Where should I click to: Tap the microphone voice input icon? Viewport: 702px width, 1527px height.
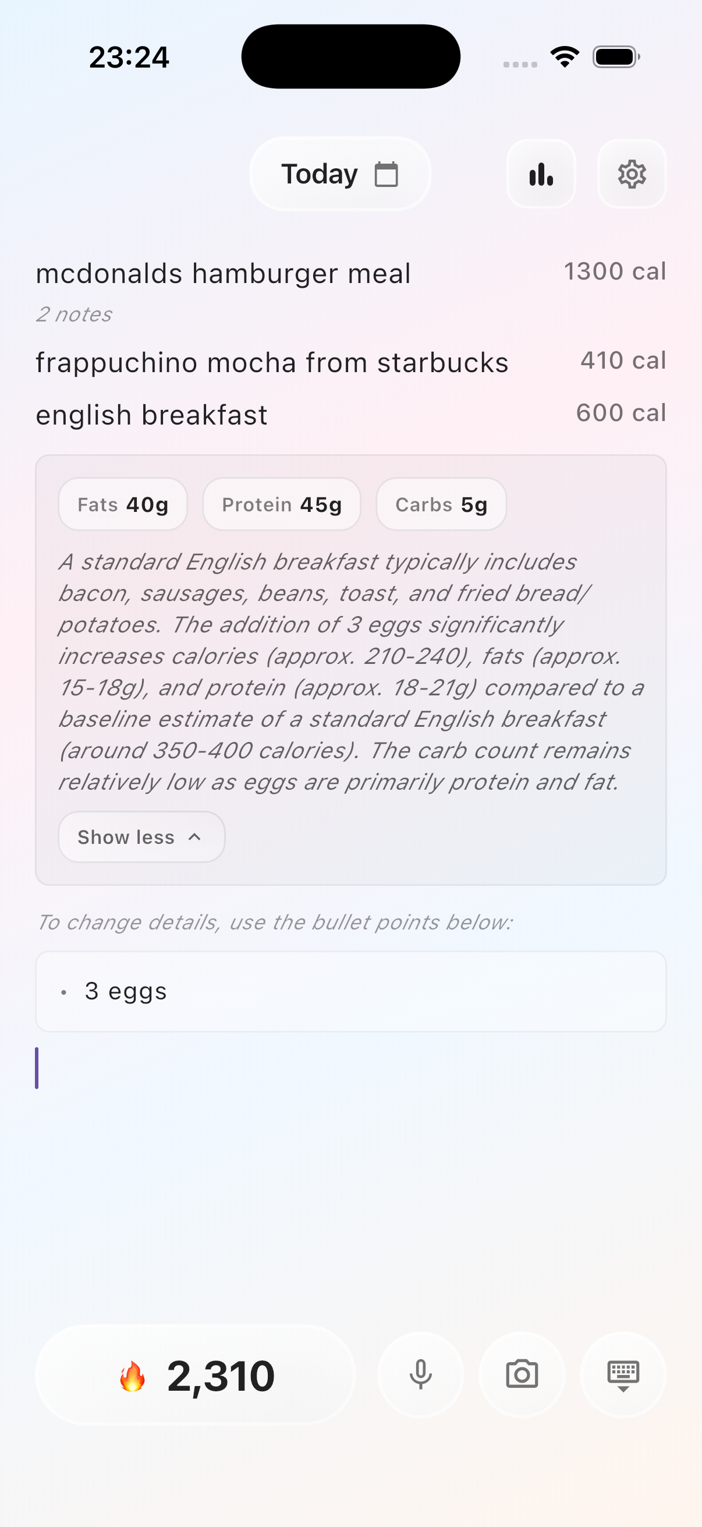pyautogui.click(x=421, y=1374)
